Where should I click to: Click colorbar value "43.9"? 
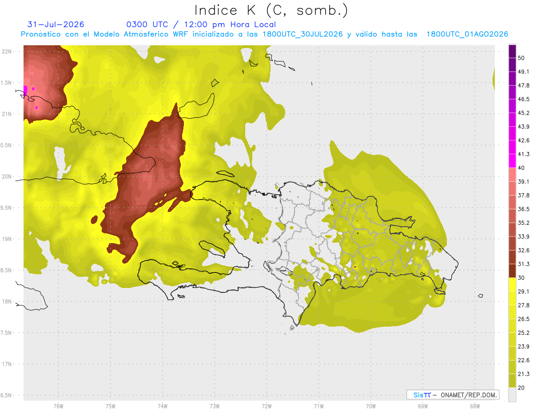[x=524, y=127]
